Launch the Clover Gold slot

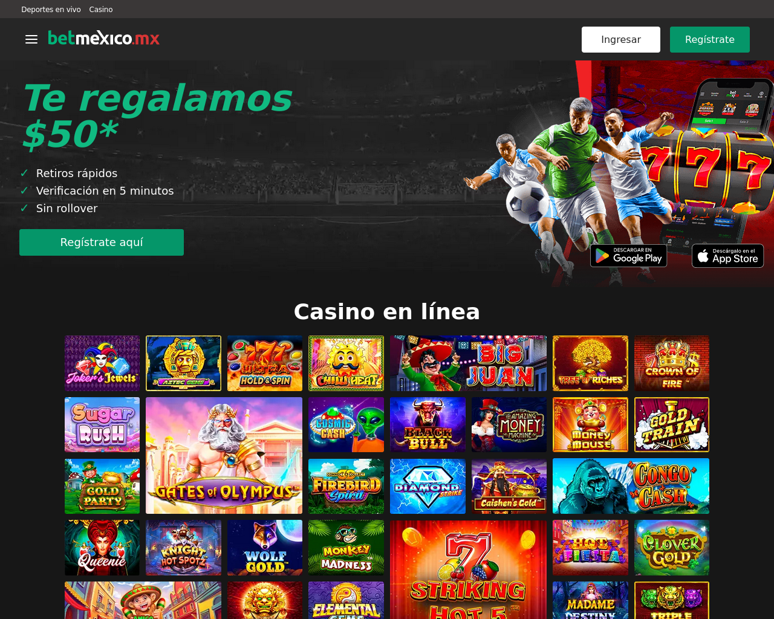point(672,548)
